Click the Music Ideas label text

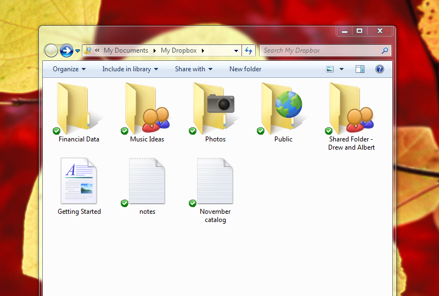point(147,139)
